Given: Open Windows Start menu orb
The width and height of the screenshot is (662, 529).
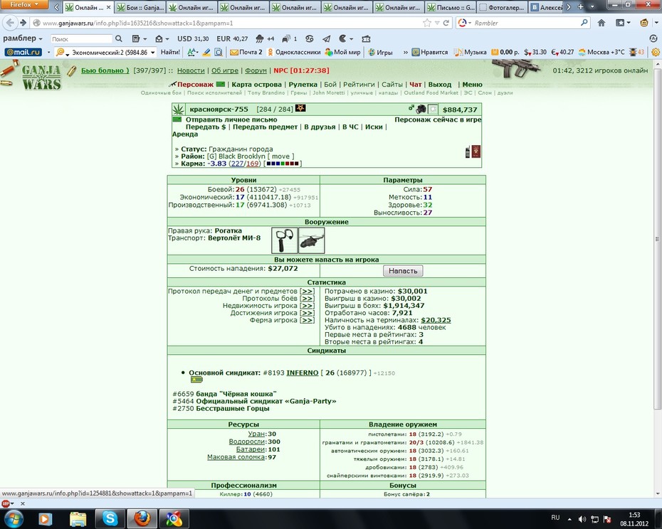Looking at the screenshot, I should (13, 518).
